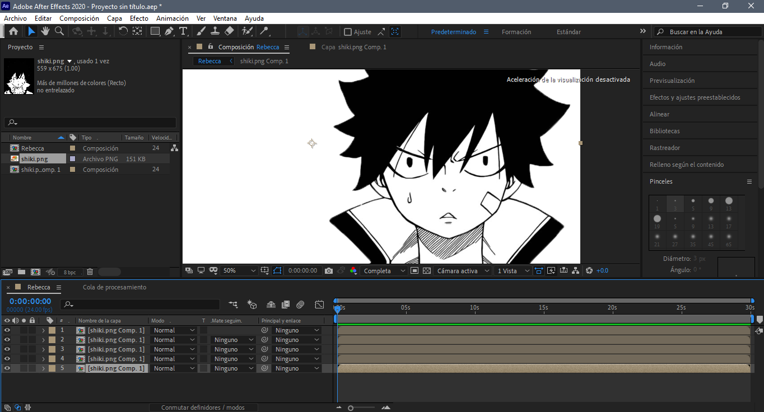Viewport: 764px width, 412px height.
Task: Click the +0.0 exposure value
Action: coord(602,271)
